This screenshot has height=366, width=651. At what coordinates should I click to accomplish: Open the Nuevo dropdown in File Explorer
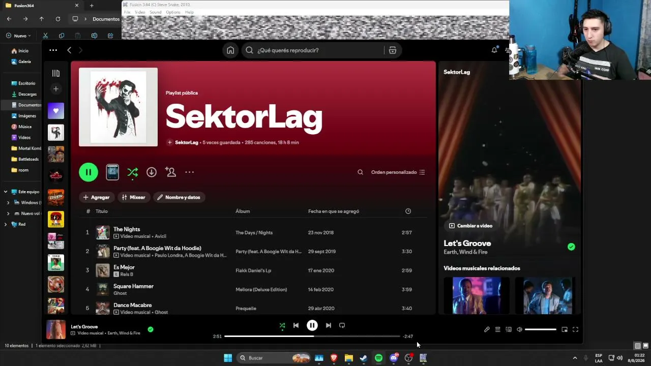pyautogui.click(x=19, y=36)
